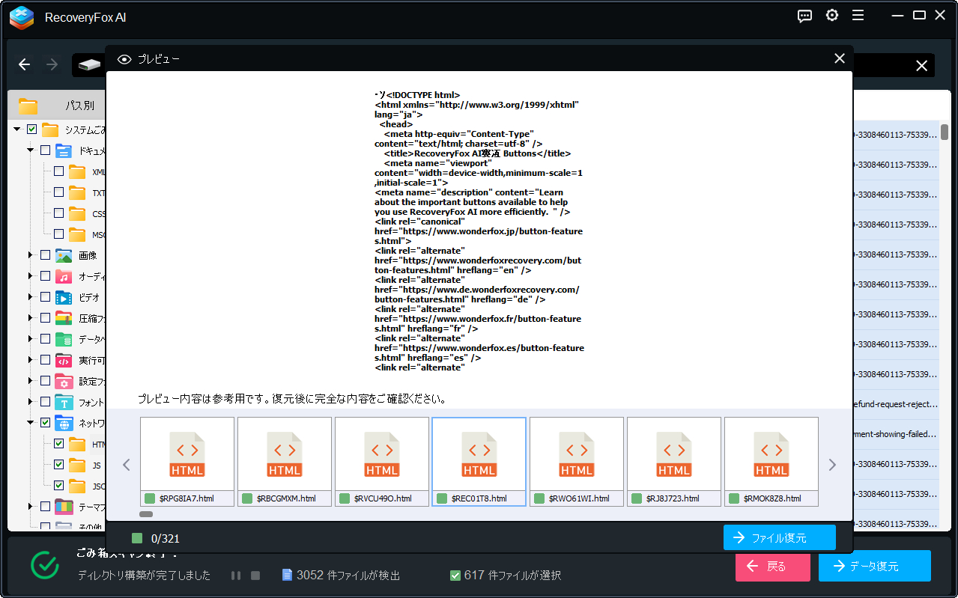Uncheck the システムごみ箱 root checkbox
The width and height of the screenshot is (958, 598).
31,129
